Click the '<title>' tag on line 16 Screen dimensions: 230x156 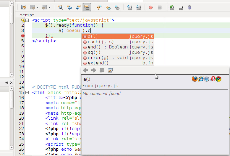[55, 97]
